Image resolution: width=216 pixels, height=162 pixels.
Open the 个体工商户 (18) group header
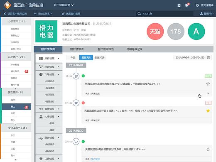click(x=16, y=128)
